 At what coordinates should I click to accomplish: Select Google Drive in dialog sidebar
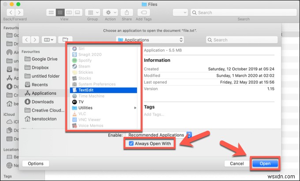point(41,59)
